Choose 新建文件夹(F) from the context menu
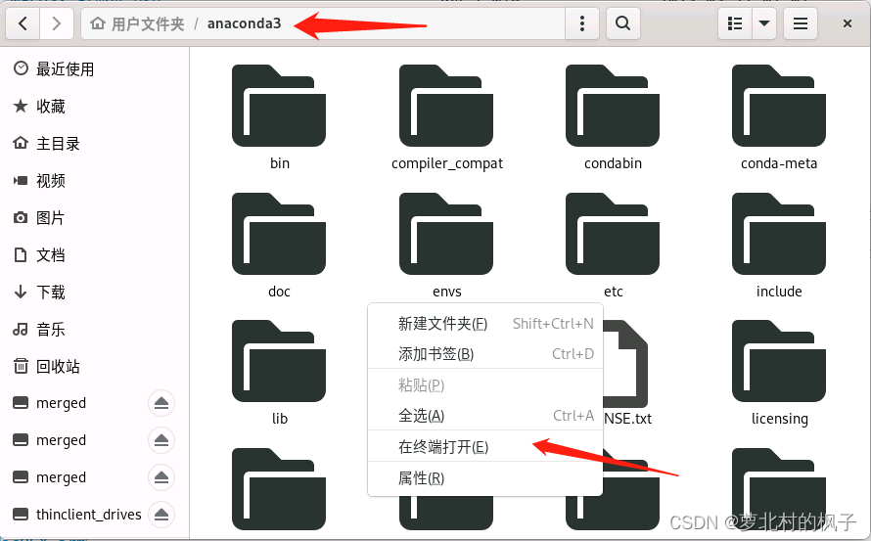 point(485,323)
